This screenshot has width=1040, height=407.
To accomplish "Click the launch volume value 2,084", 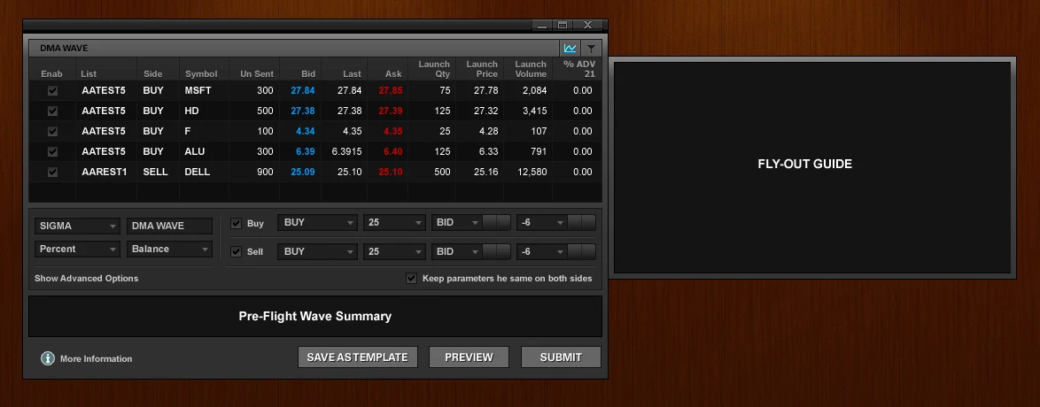I will click(534, 90).
